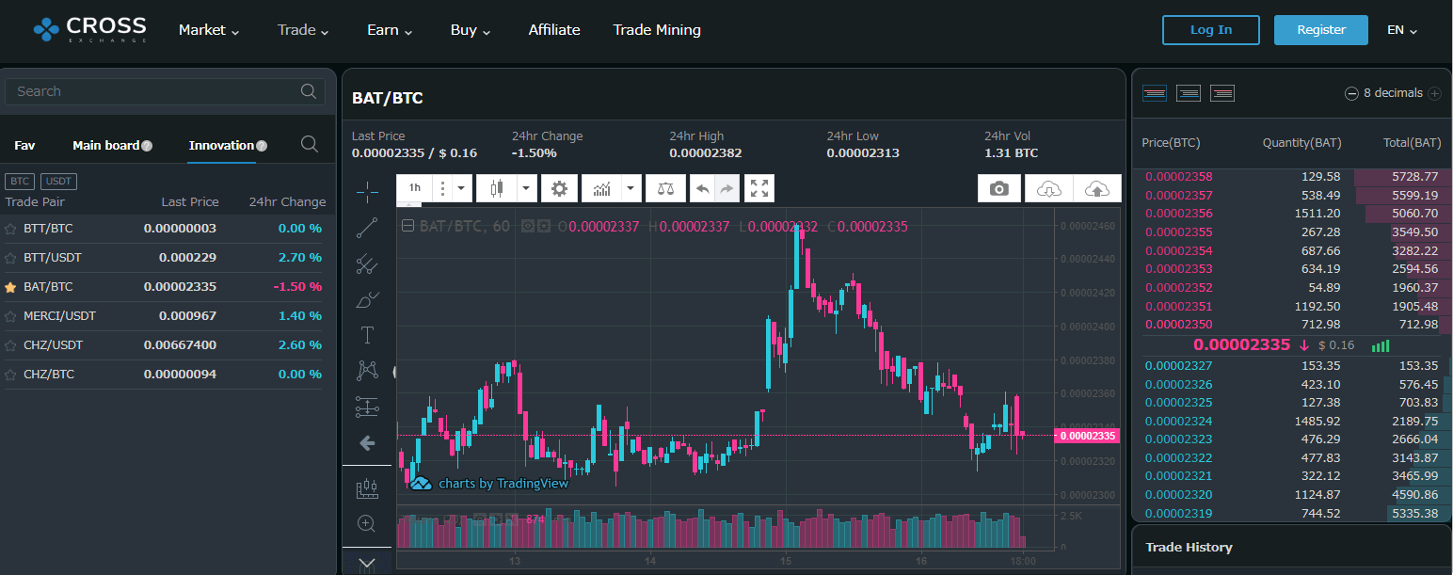1453x575 pixels.
Task: Click the compare symbols scales icon
Action: (x=666, y=188)
